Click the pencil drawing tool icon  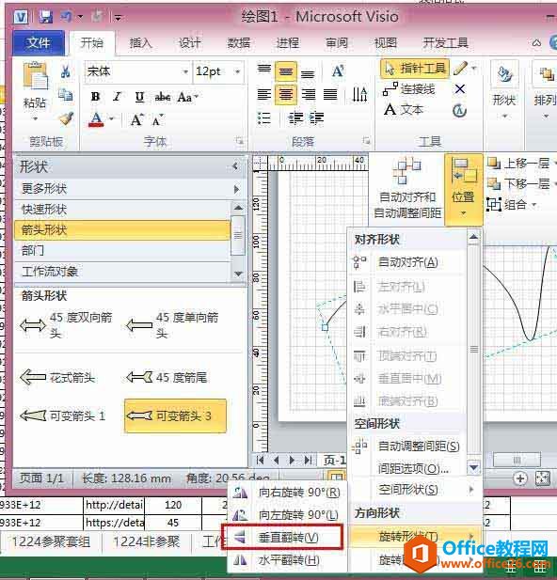pos(460,69)
